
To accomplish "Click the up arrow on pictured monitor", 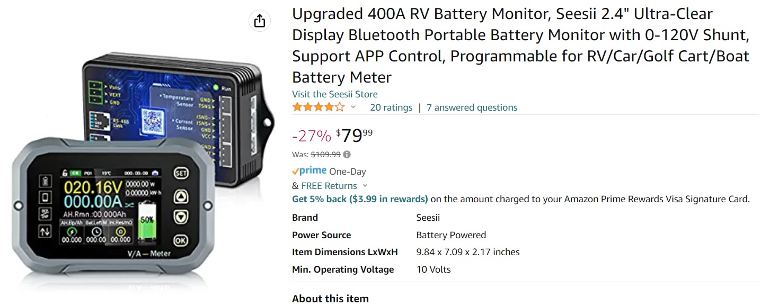I will coord(181,197).
